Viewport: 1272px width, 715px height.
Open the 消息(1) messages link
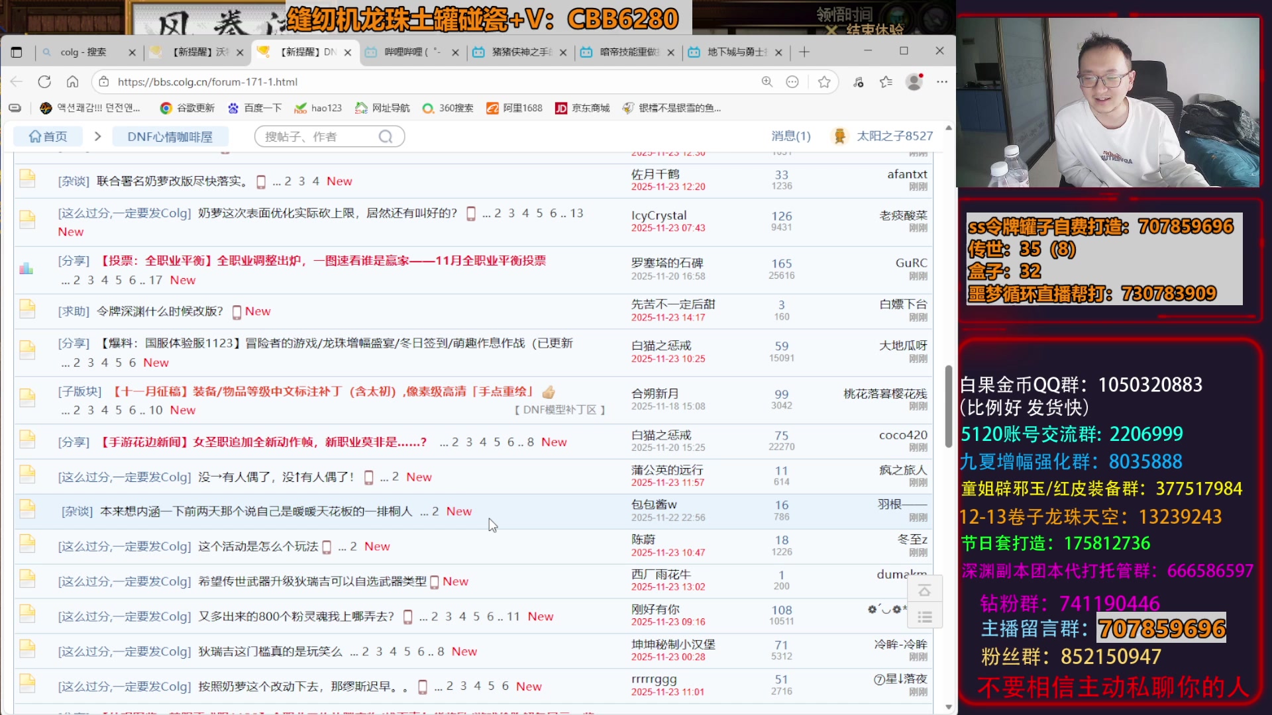(790, 136)
